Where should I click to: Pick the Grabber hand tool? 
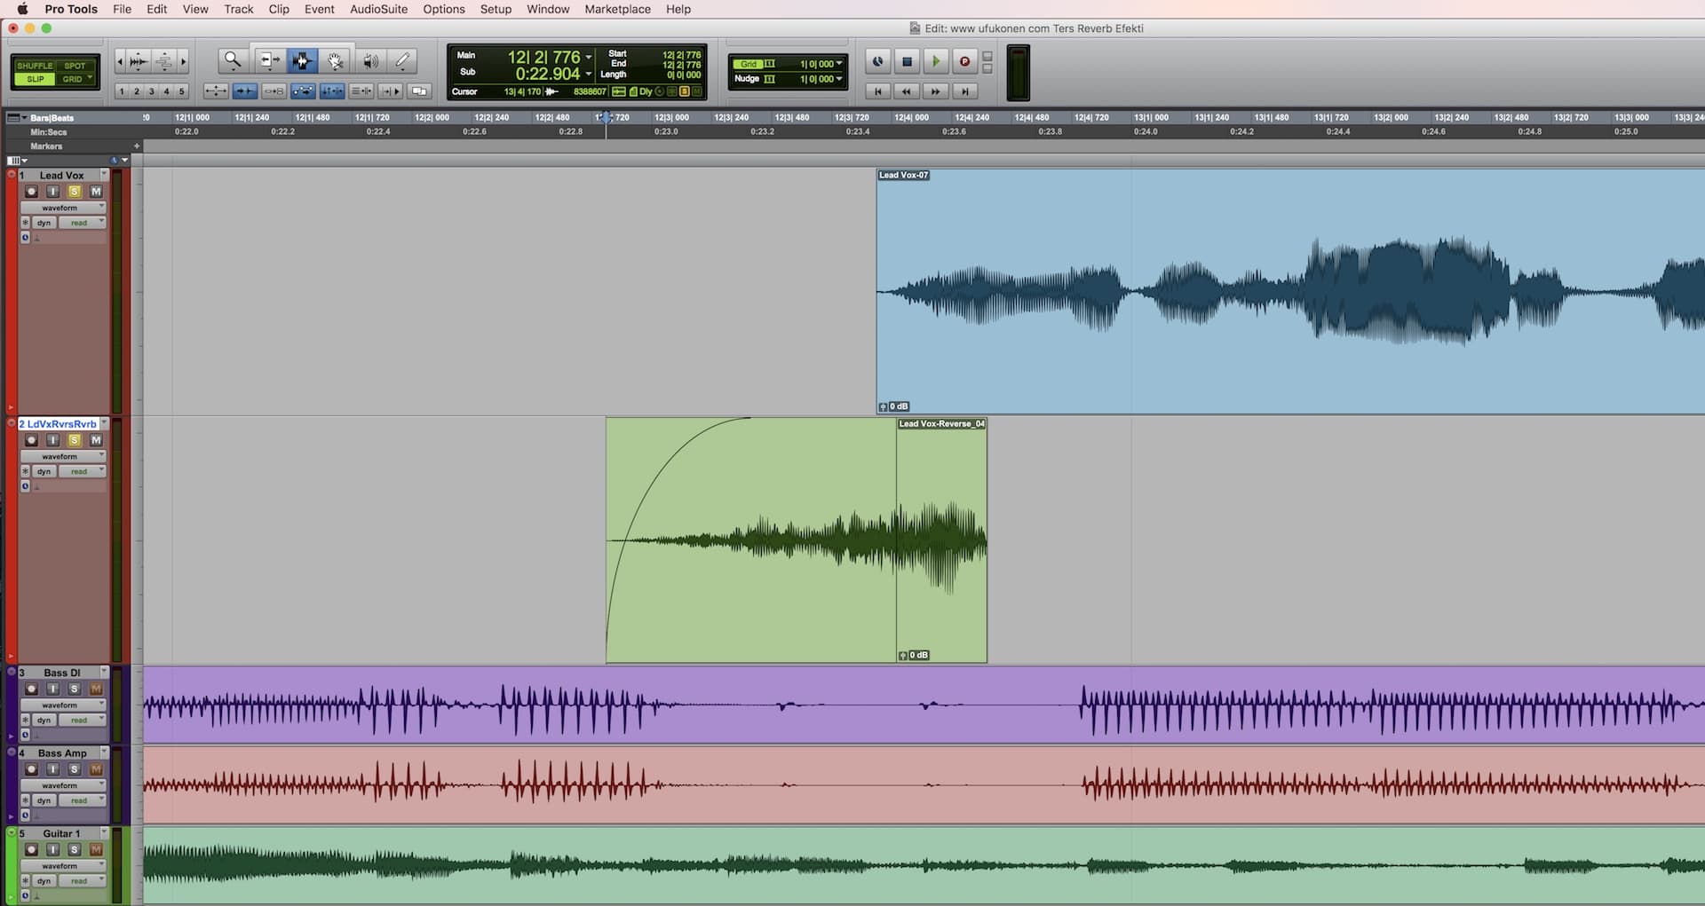pos(336,60)
